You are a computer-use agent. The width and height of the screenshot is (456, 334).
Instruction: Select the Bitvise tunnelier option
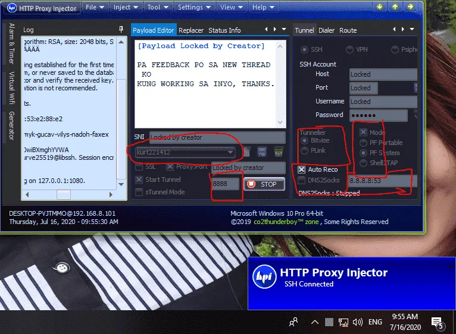304,141
